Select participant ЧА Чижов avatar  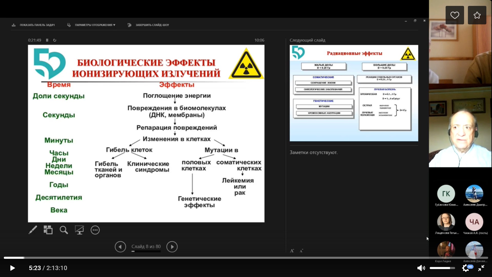click(474, 222)
